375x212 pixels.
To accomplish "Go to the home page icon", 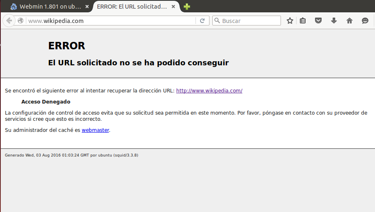I will pos(350,21).
